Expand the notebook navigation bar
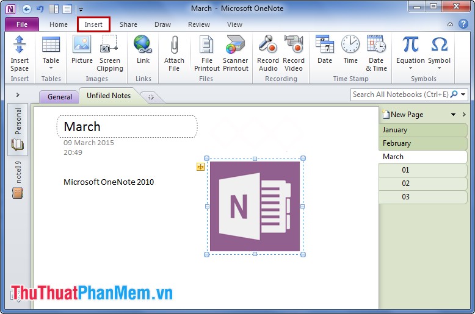 pyautogui.click(x=18, y=95)
